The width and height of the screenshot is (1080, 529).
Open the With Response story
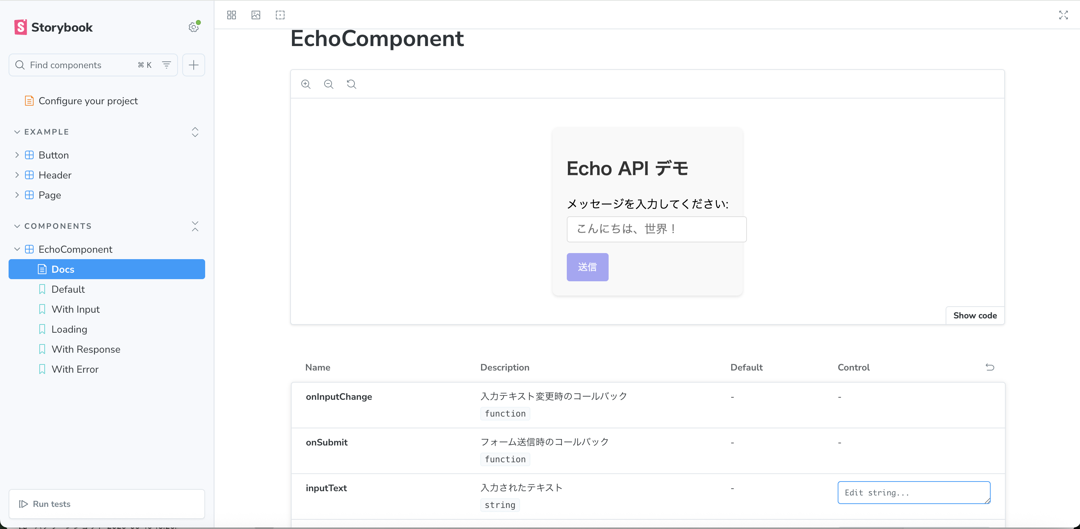click(85, 349)
